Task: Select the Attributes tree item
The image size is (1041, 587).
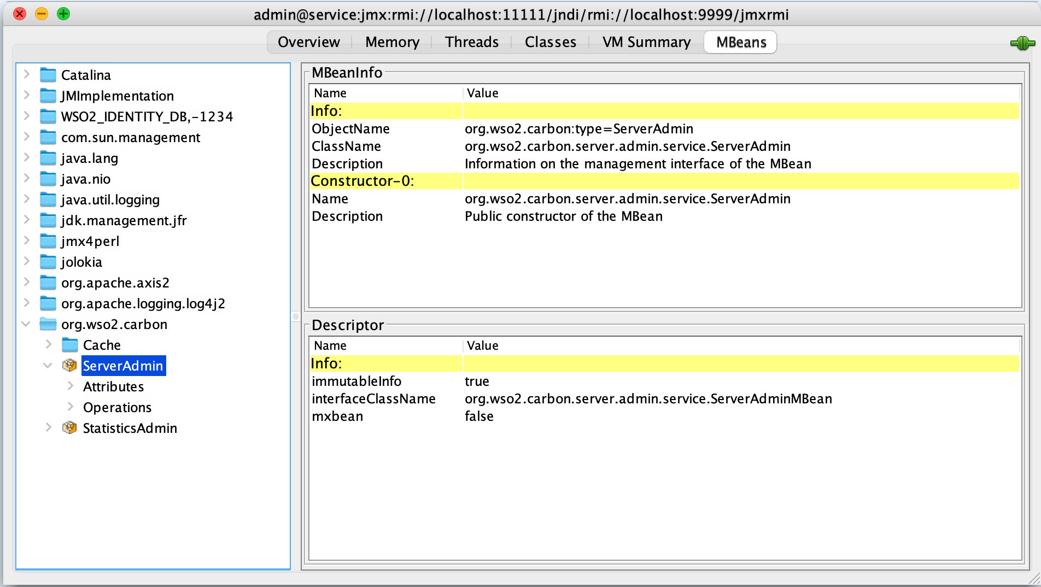Action: click(x=113, y=386)
